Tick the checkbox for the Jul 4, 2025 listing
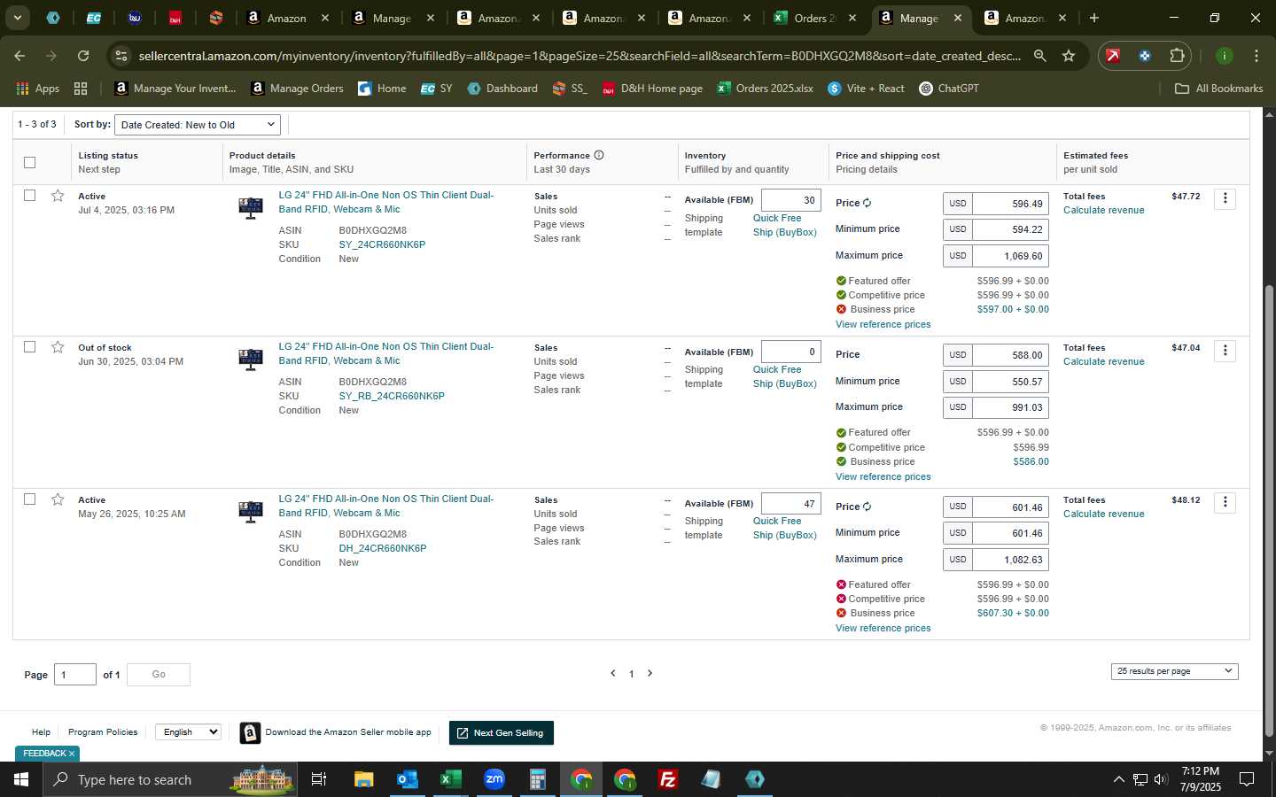1276x797 pixels. [x=29, y=196]
